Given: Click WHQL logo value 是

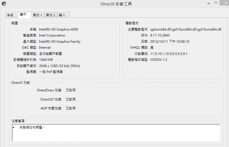Looking at the screenshot, I should tap(152, 48).
